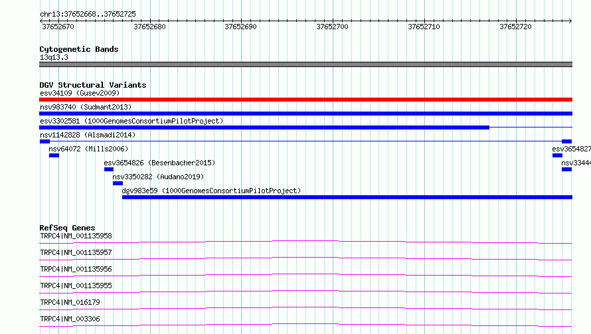Click the blue nsv983740 variant bar
This screenshot has height=334, width=591.
(305, 114)
